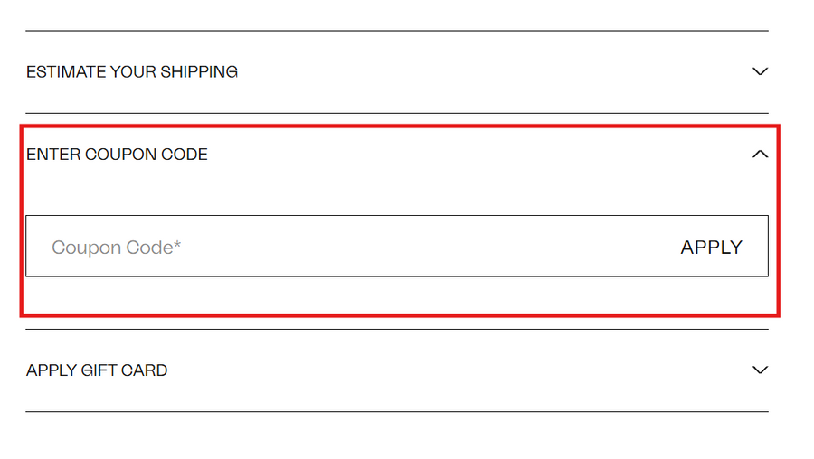
Task: Submit coupon with the APPLY text button
Action: pyautogui.click(x=711, y=248)
